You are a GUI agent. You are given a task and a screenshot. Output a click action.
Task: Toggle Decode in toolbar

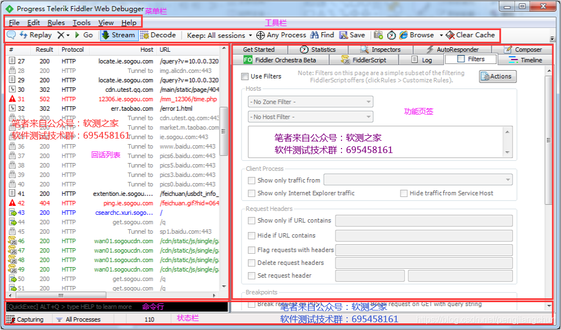(x=158, y=35)
